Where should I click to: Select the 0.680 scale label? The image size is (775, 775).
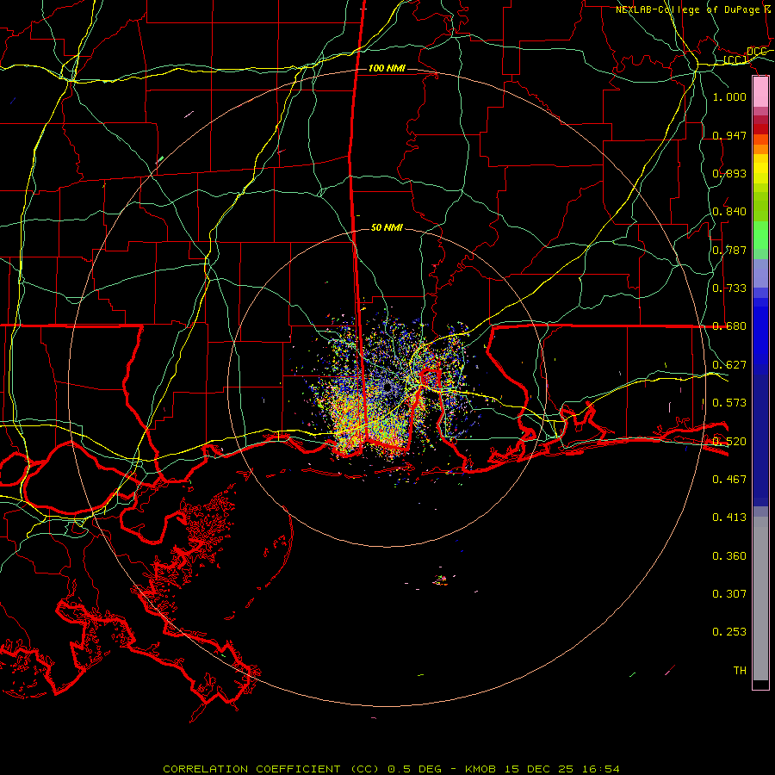[729, 326]
